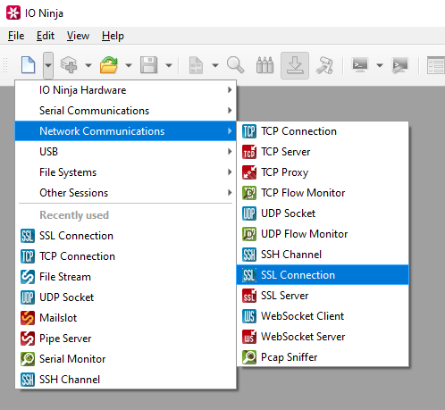
Task: Click the IO Ninja app logo
Action: [x=13, y=13]
